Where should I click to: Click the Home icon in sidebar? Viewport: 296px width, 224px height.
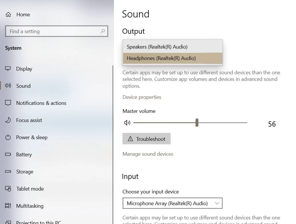click(8, 15)
